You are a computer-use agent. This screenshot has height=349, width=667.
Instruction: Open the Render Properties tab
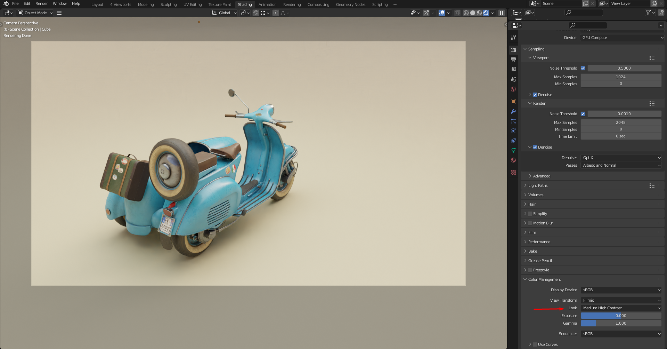[513, 50]
